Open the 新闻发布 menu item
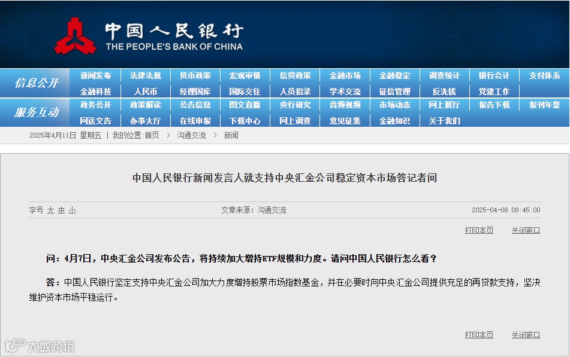This screenshot has width=570, height=357. tap(96, 75)
